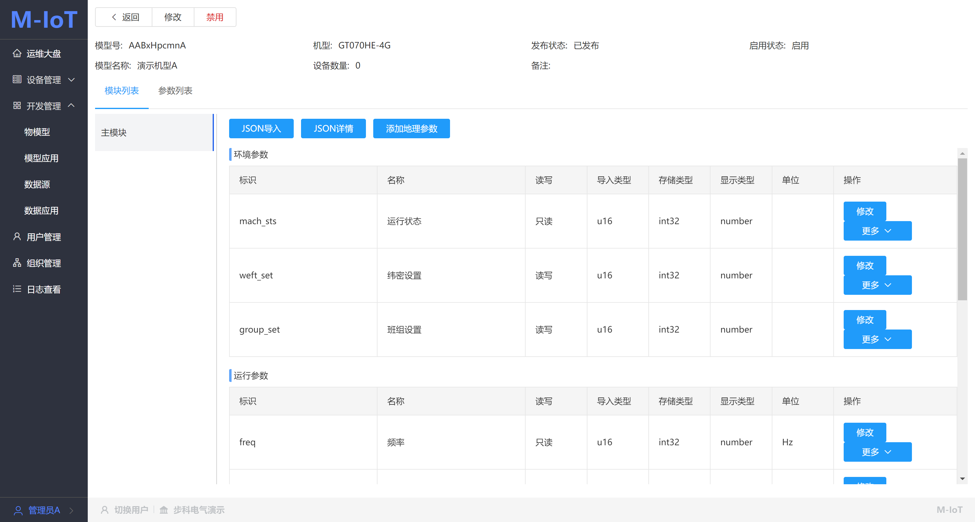Click the 纬密设置 name cell
Image resolution: width=975 pixels, height=522 pixels.
point(451,275)
